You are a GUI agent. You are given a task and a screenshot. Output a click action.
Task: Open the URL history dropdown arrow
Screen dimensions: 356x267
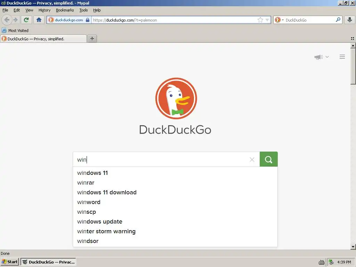[267, 20]
